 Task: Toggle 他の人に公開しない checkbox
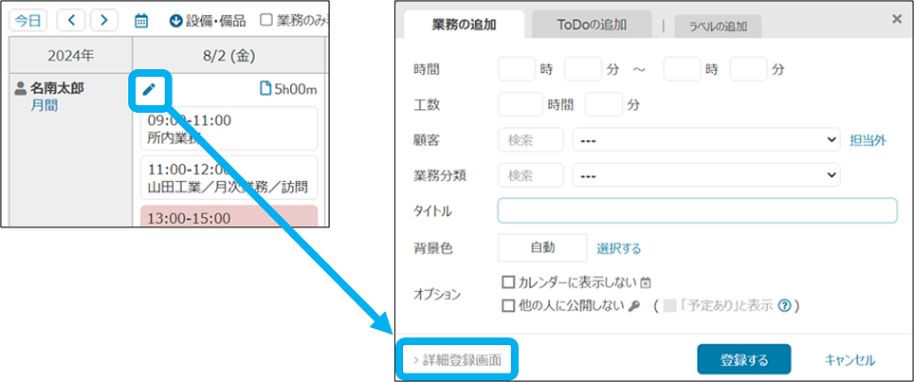click(509, 306)
